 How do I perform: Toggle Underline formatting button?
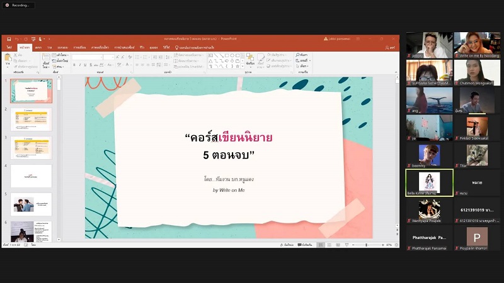tap(85, 65)
